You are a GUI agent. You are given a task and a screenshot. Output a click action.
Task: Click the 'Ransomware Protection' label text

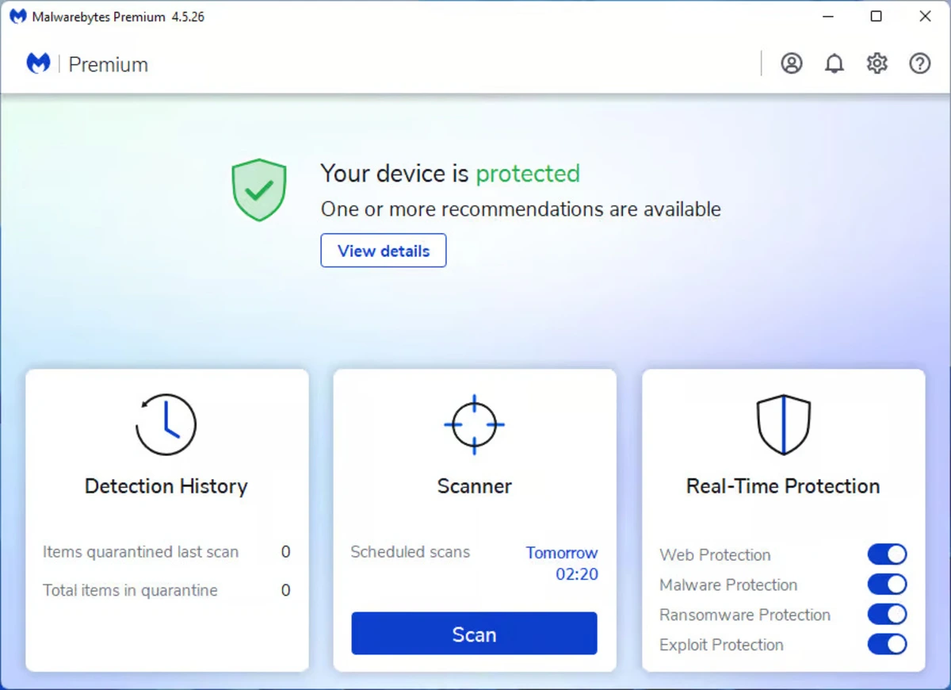click(x=745, y=615)
